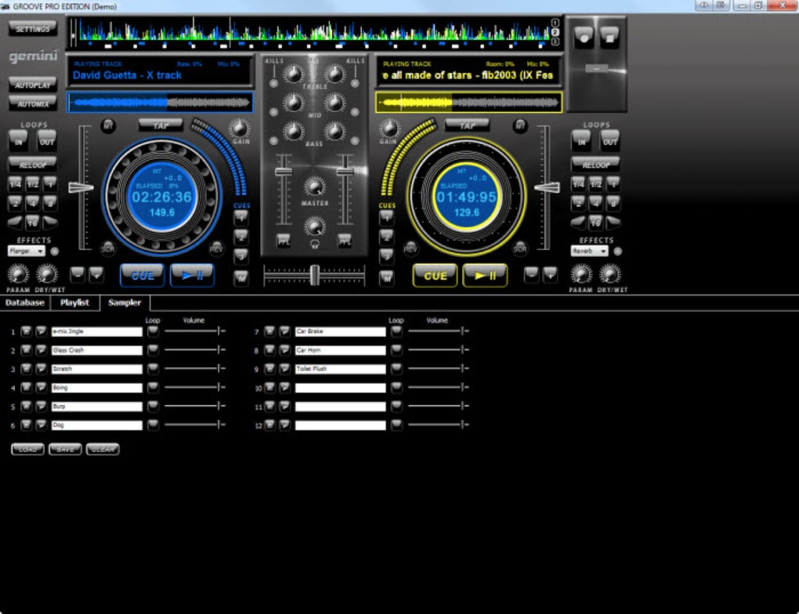This screenshot has height=614, width=799.
Task: Load a file into sample slot 1
Action: click(x=27, y=331)
